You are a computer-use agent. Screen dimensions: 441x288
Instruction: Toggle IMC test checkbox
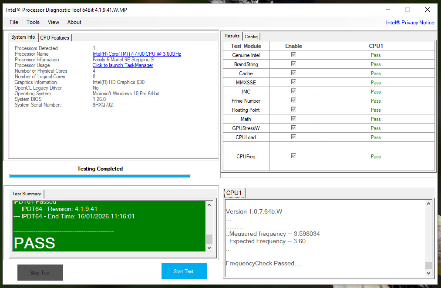click(x=293, y=91)
